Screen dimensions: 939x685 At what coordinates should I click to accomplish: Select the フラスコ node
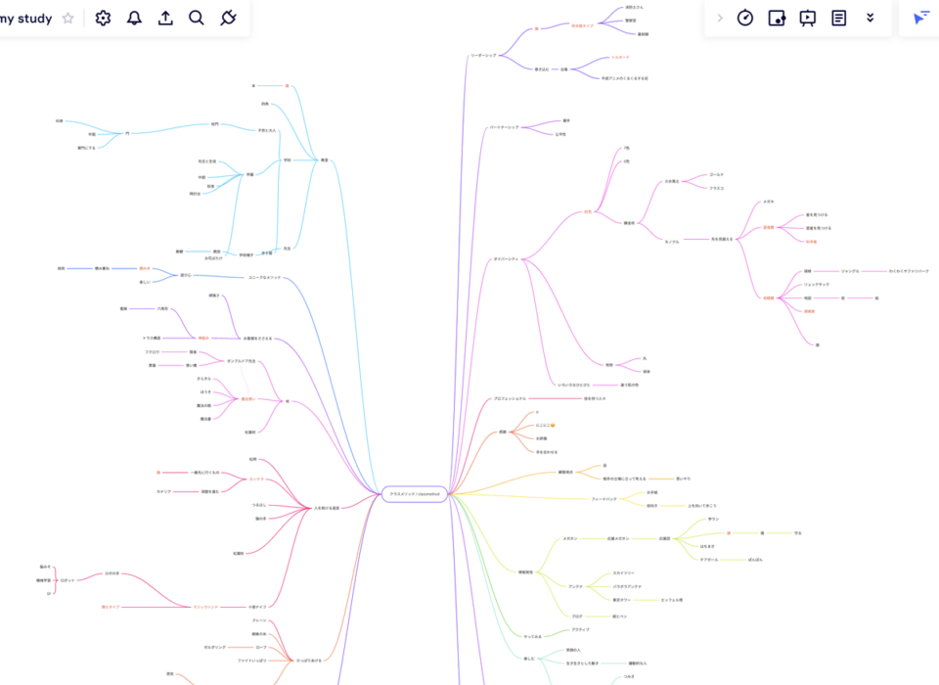[x=716, y=188]
